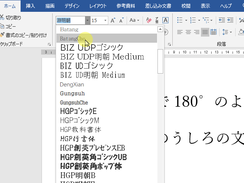Toggle left text alignment
The image size is (244, 183).
click(180, 32)
